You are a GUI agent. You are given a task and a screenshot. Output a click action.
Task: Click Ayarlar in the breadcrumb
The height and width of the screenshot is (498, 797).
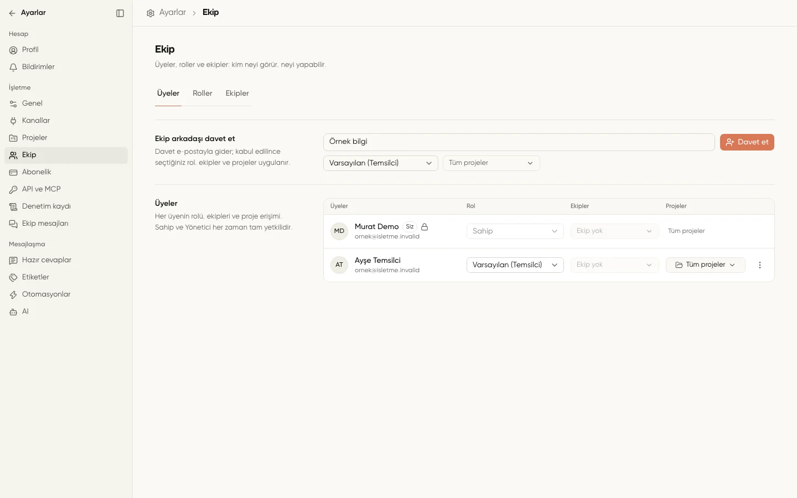(x=173, y=12)
